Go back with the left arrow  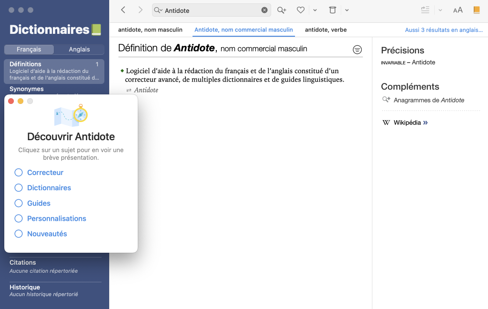123,10
